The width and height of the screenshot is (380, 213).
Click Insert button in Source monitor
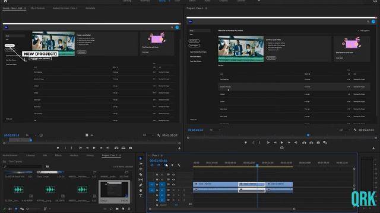pos(116,148)
